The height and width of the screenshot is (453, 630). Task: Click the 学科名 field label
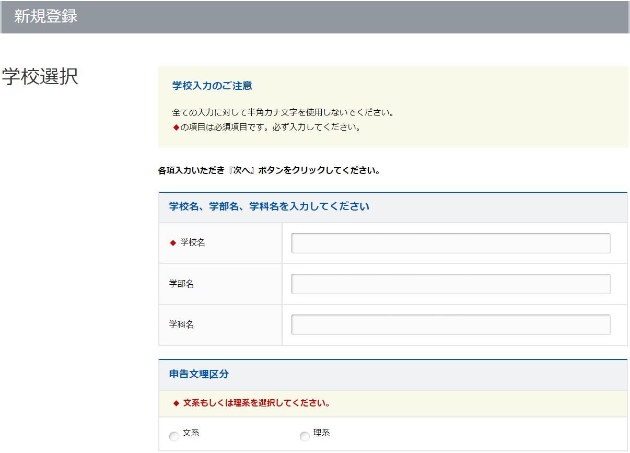[181, 324]
